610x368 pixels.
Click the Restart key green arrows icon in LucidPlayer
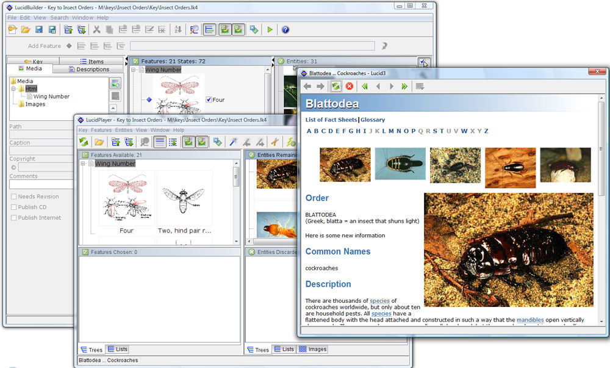pyautogui.click(x=84, y=142)
